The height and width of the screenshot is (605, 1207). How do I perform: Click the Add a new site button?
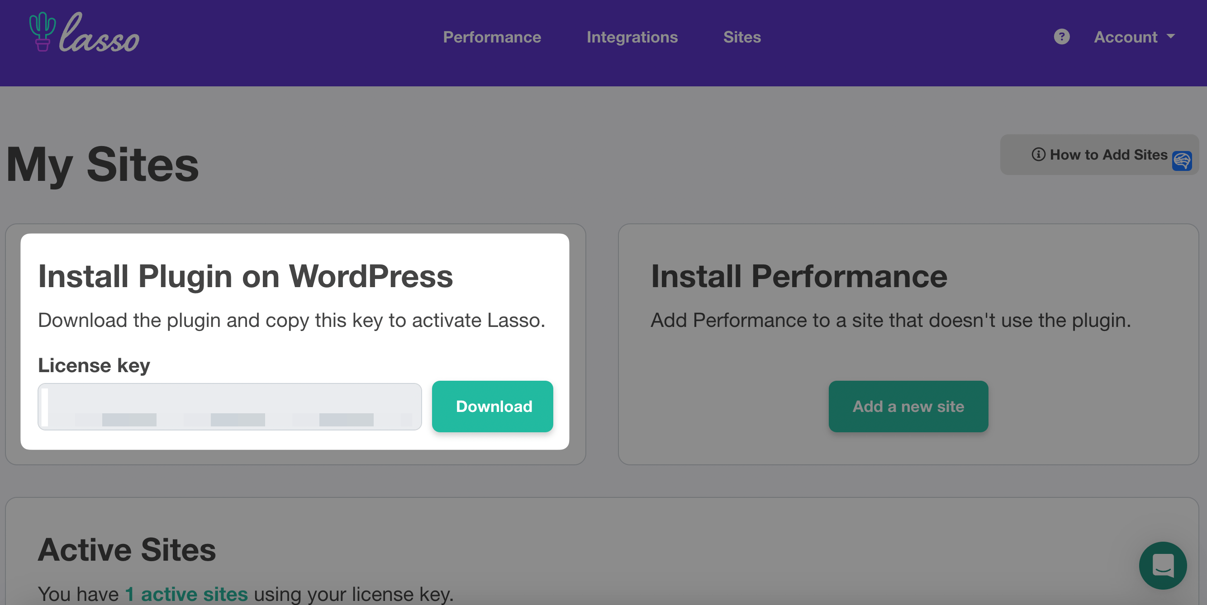point(908,406)
